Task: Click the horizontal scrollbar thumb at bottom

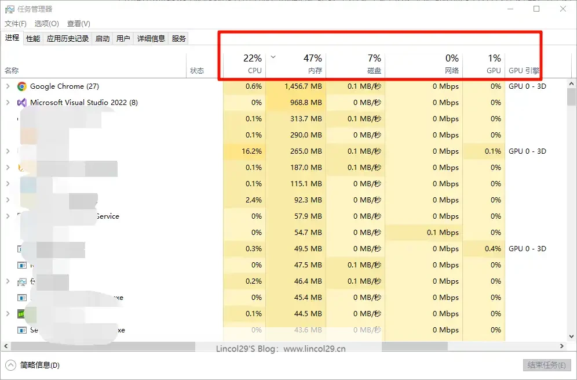Action: point(101,346)
